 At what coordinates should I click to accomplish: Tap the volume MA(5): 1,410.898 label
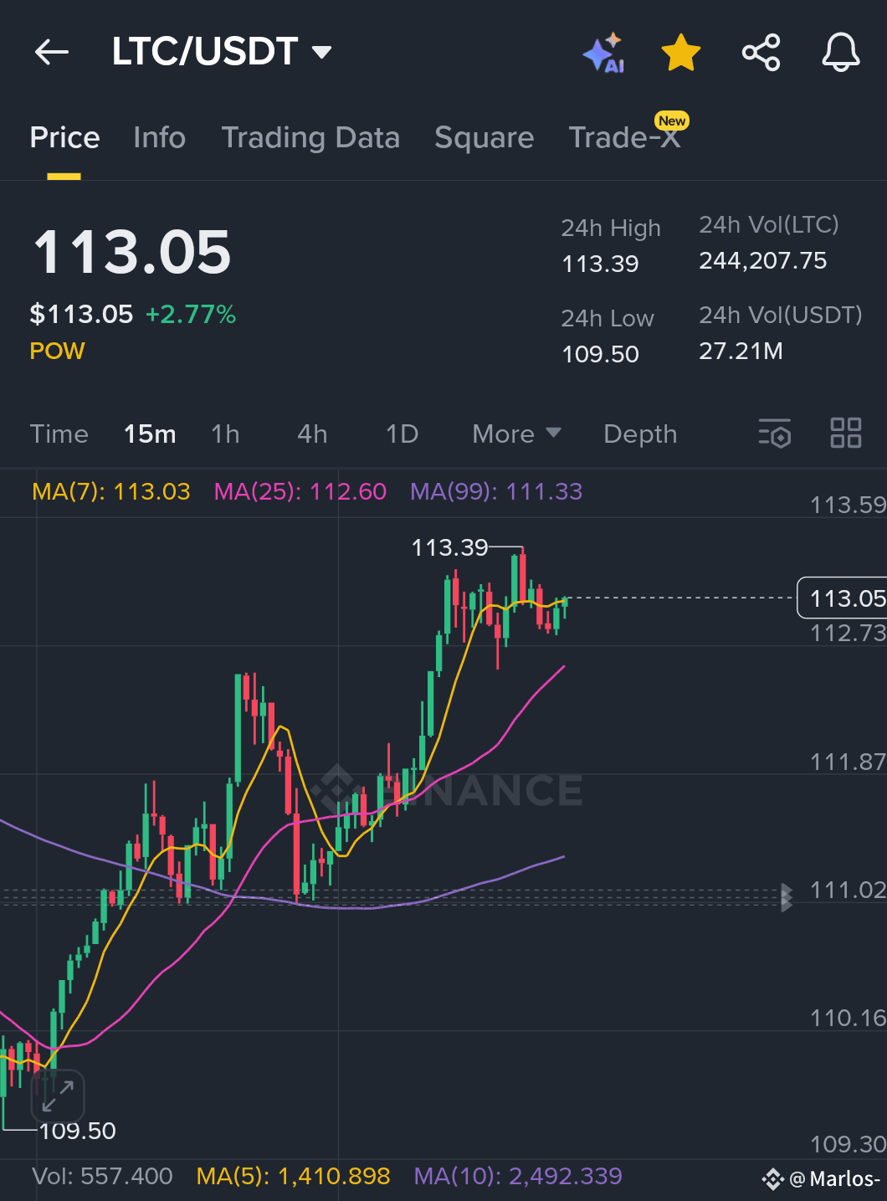click(293, 1176)
